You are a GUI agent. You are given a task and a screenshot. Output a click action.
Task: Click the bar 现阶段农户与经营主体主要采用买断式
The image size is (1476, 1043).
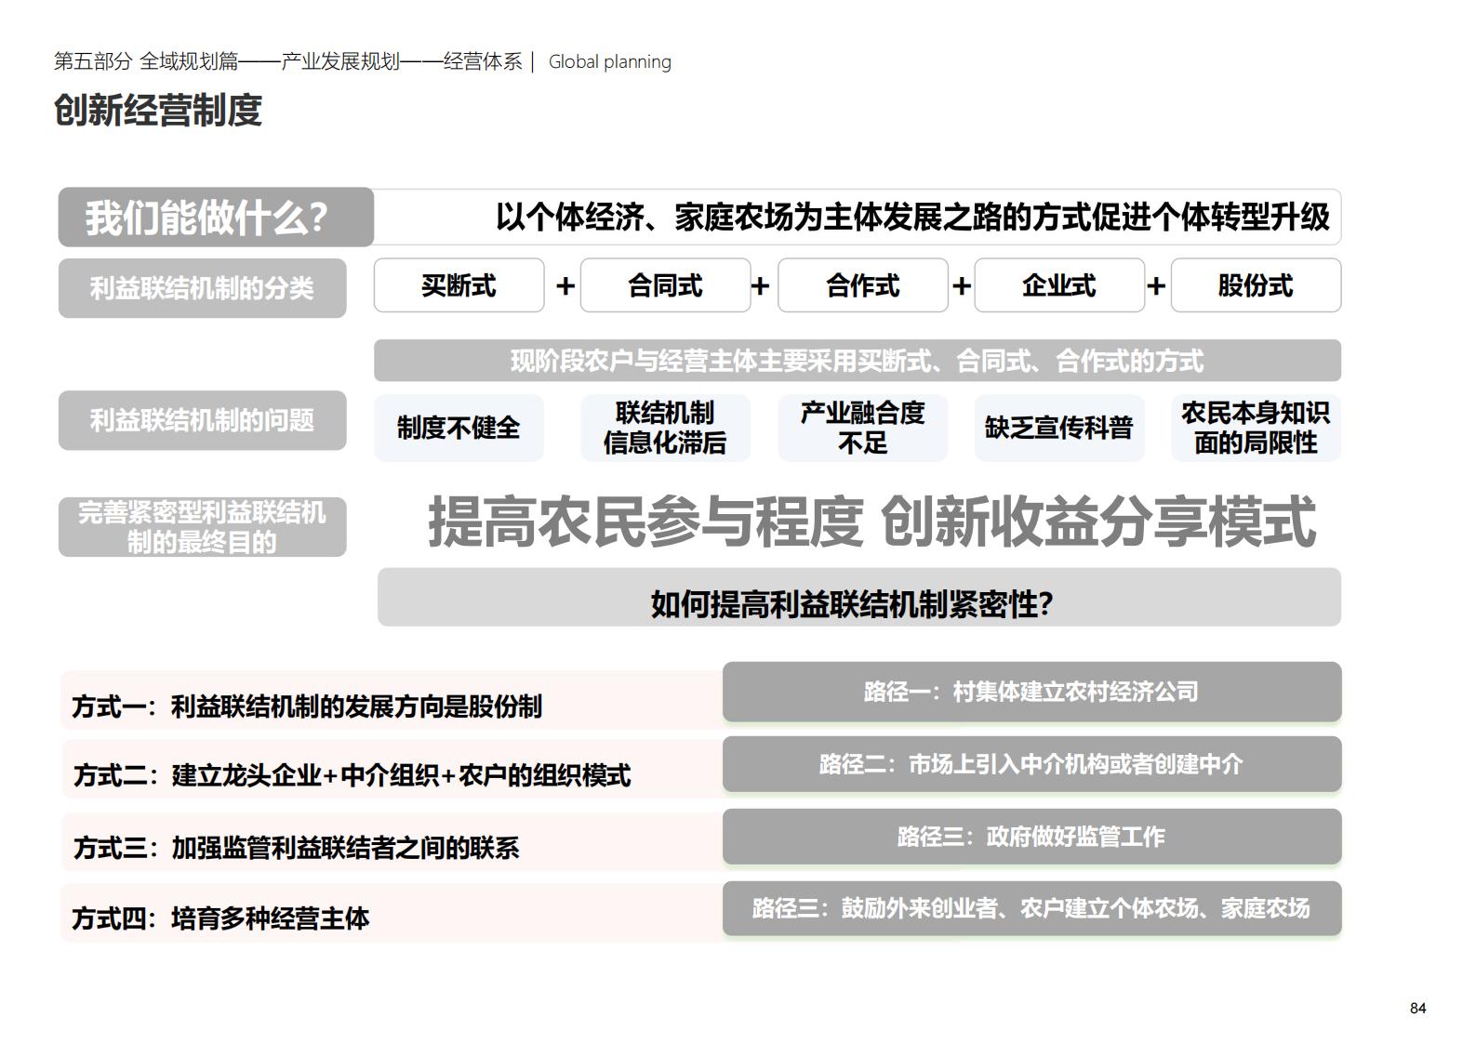[x=858, y=361]
